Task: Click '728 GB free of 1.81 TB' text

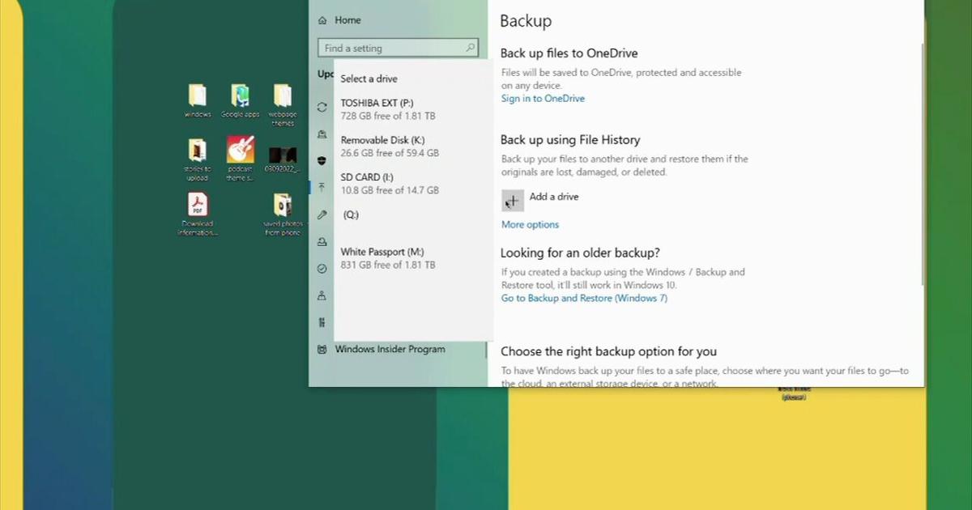Action: (388, 116)
